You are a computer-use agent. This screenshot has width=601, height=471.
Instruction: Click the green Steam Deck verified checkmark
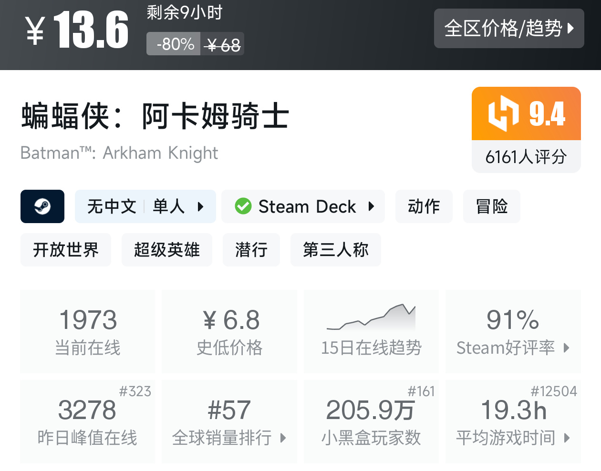click(x=243, y=206)
